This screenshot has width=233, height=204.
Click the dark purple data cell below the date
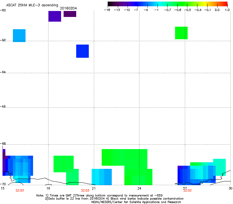70,14
